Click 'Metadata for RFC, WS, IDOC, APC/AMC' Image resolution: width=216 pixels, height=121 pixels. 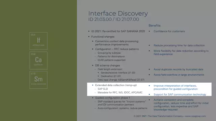point(120,92)
